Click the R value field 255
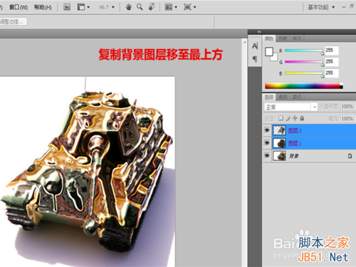 pyautogui.click(x=332, y=51)
